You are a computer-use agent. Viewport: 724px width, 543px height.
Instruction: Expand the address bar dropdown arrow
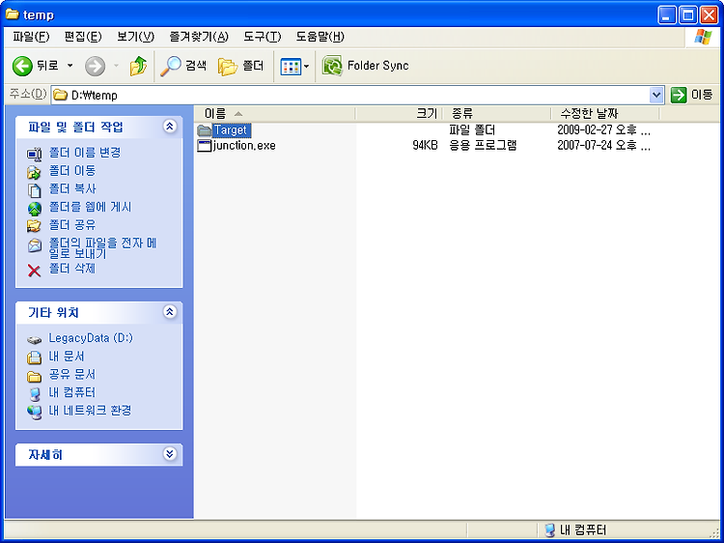coord(656,96)
